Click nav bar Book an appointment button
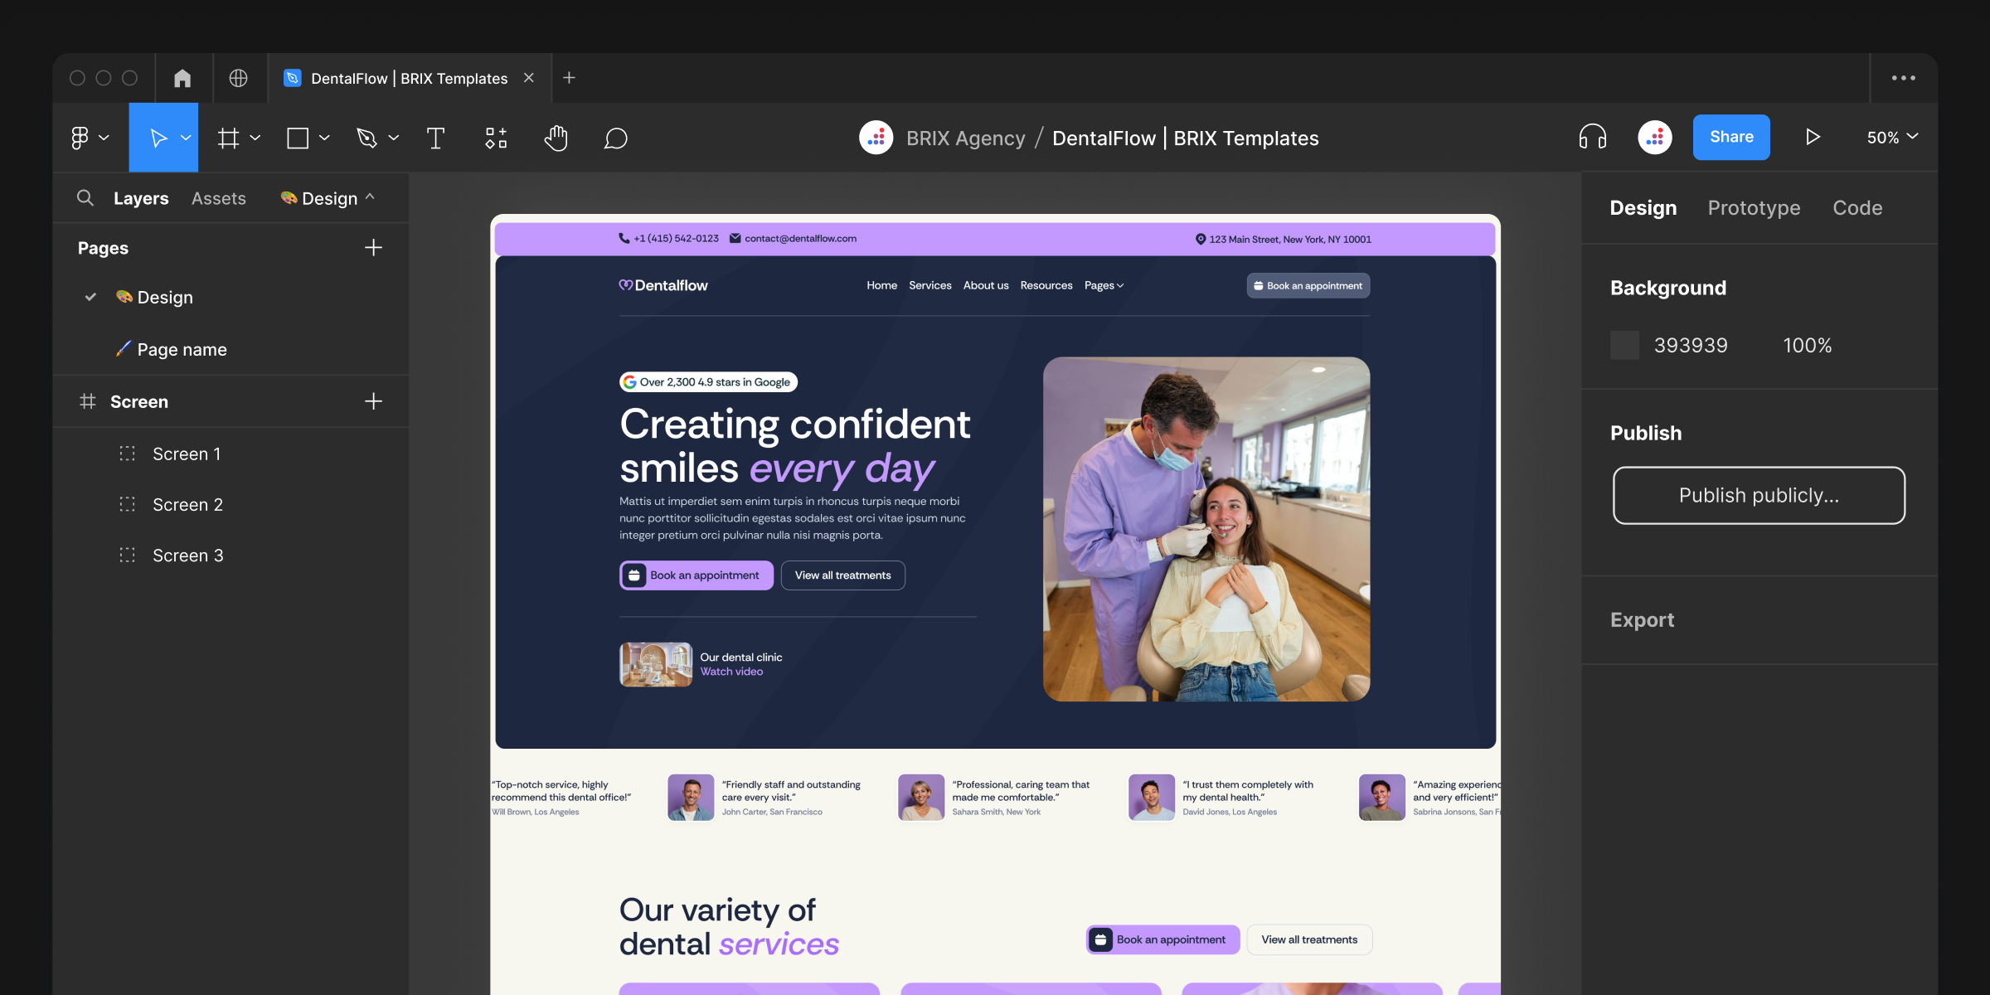Viewport: 1990px width, 995px height. point(1308,285)
